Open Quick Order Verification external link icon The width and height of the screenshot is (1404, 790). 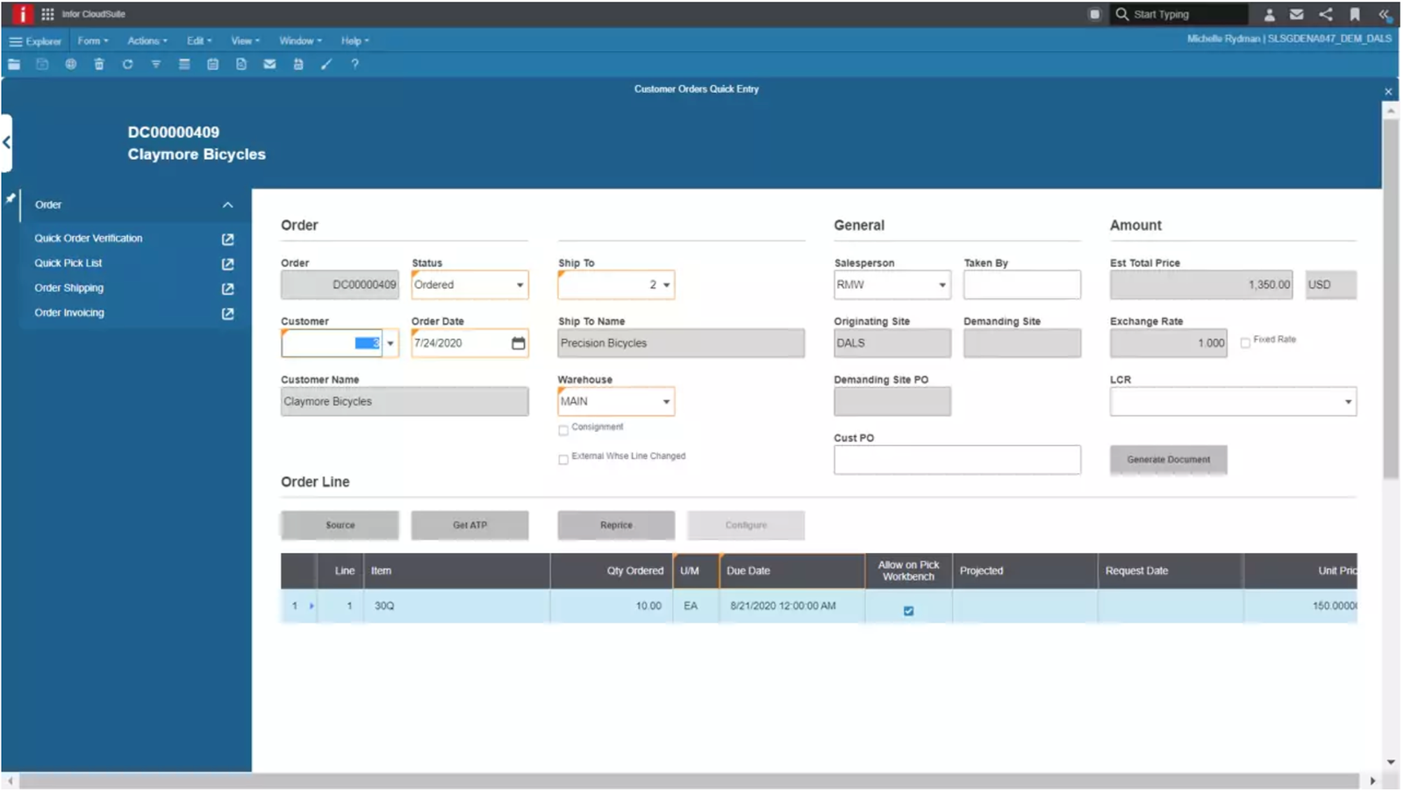[x=228, y=239]
